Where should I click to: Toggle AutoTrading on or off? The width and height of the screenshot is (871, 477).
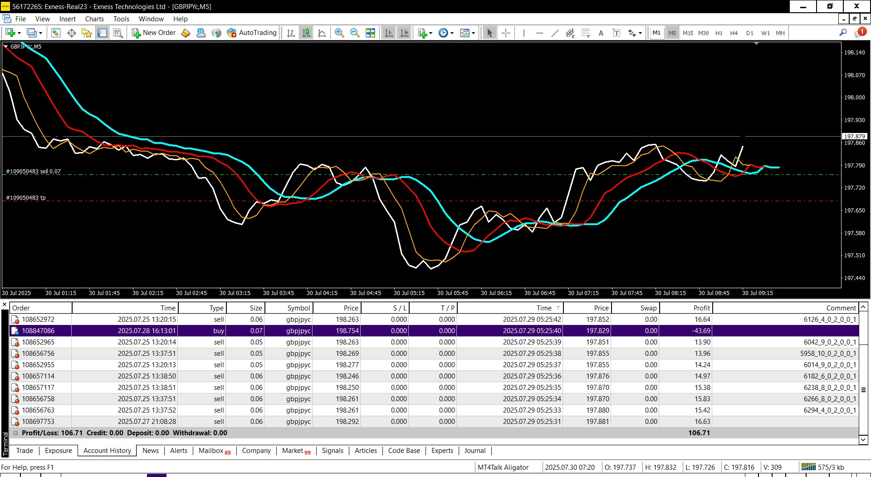(252, 33)
